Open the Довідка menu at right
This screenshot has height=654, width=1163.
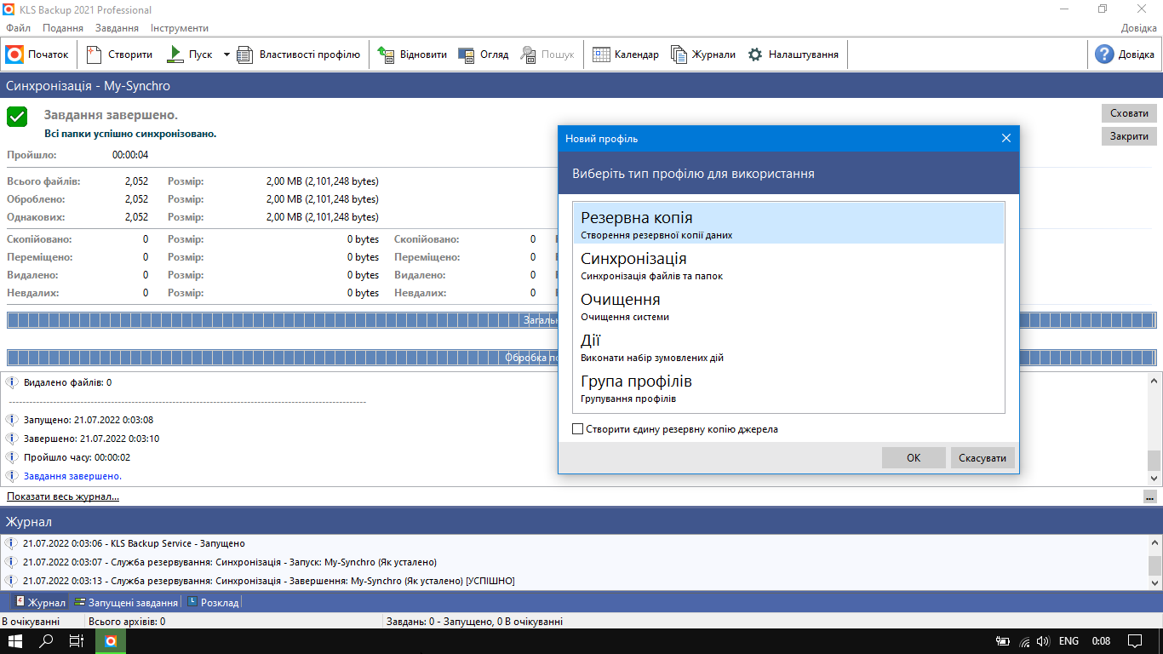click(1138, 28)
